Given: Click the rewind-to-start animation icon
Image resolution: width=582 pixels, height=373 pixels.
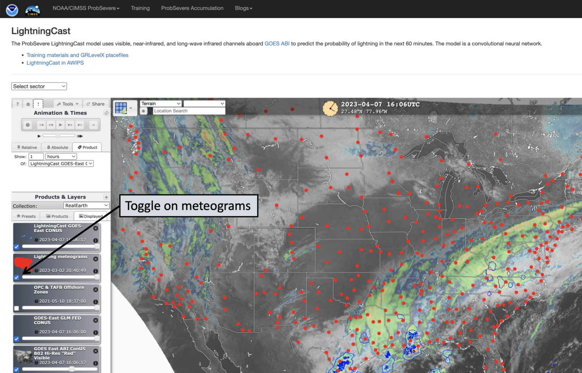Looking at the screenshot, I should (x=41, y=124).
